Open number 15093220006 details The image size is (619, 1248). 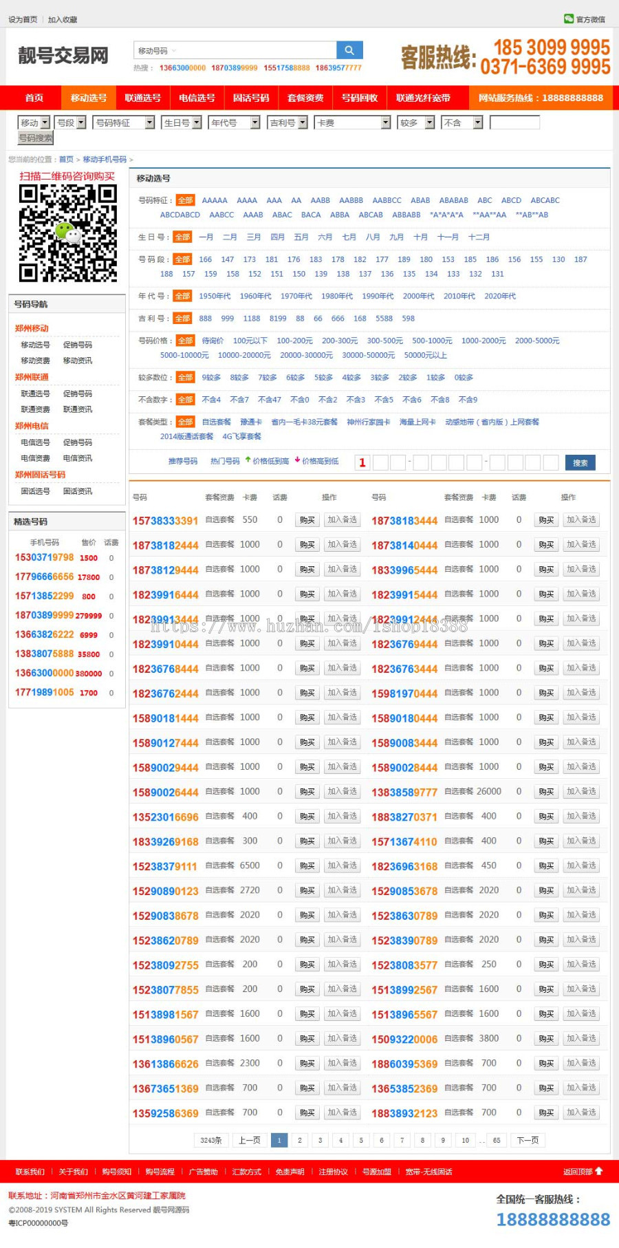(x=404, y=1039)
